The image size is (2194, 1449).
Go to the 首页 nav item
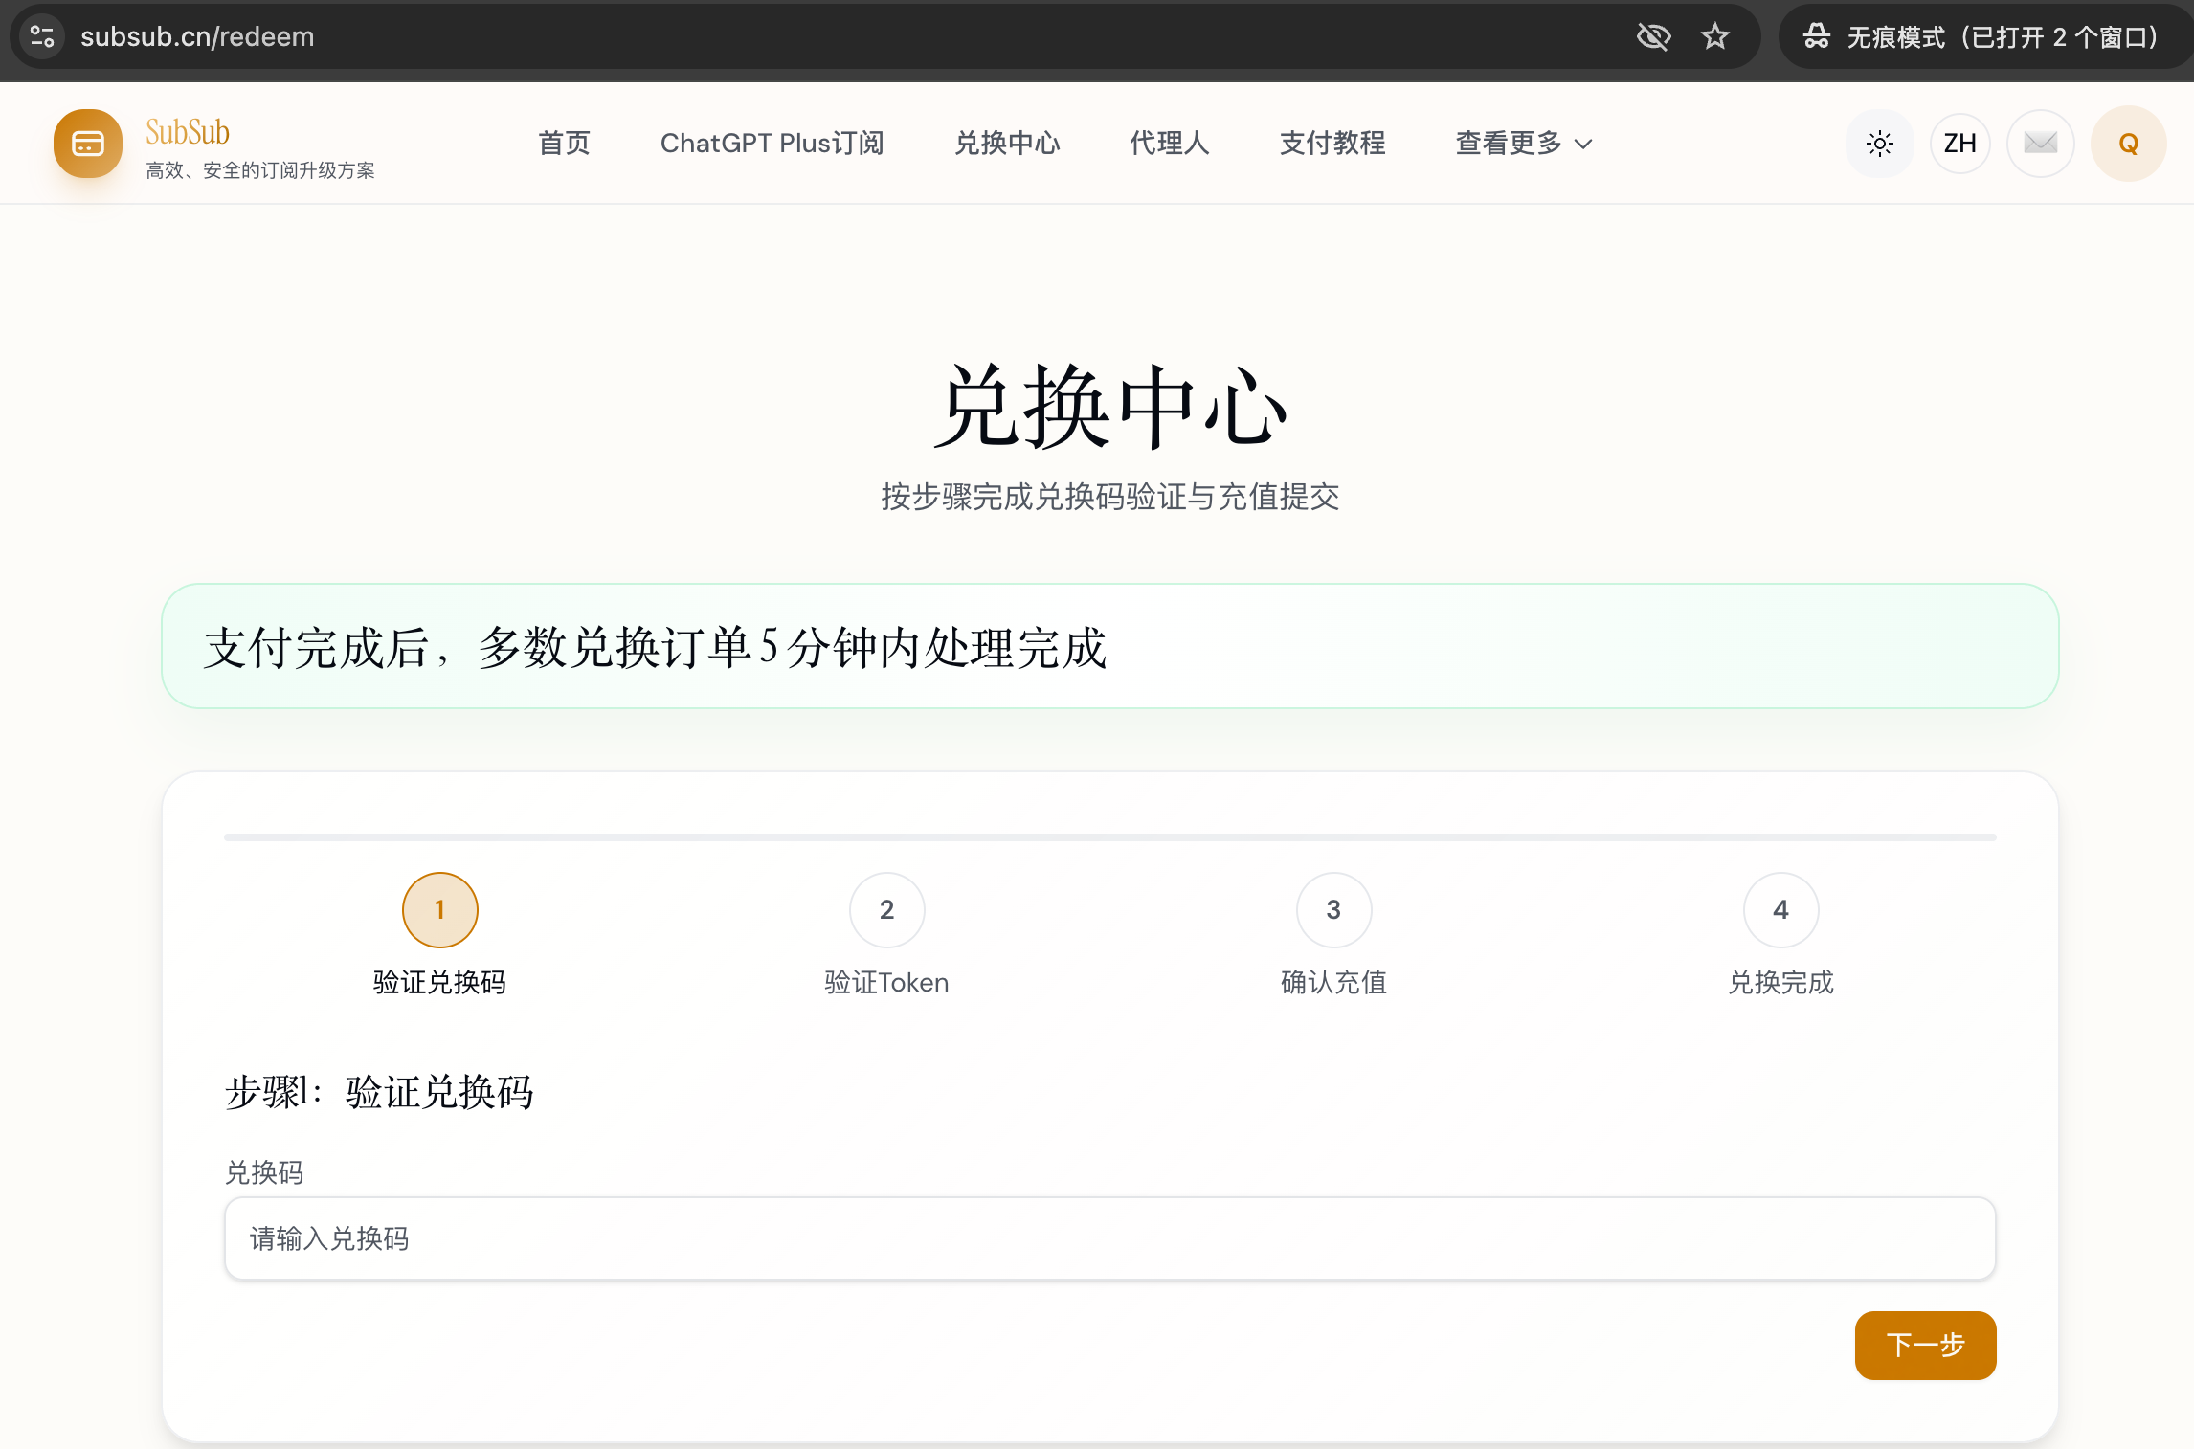564,144
